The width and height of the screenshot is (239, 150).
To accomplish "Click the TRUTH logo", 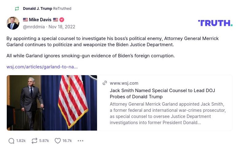I will point(215,23).
